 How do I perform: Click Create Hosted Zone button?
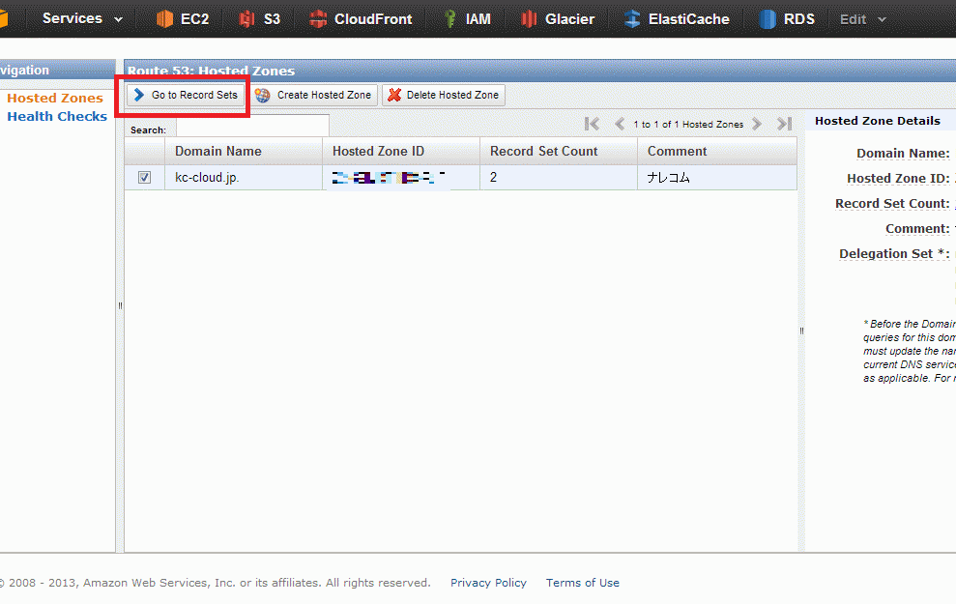(x=314, y=95)
